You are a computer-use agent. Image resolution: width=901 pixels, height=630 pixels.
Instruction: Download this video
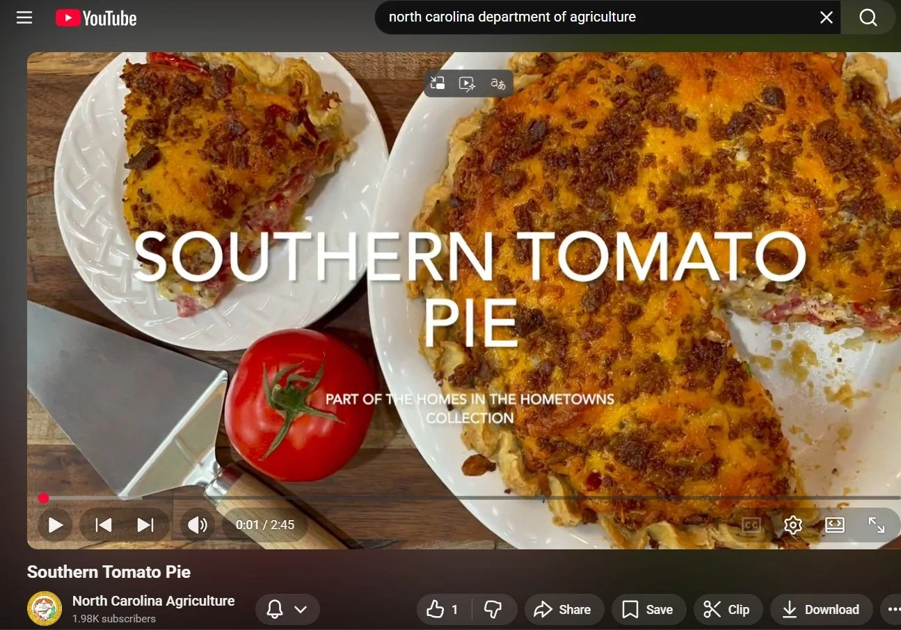point(821,609)
